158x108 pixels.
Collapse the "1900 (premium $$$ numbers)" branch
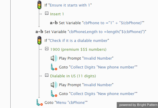47,49
